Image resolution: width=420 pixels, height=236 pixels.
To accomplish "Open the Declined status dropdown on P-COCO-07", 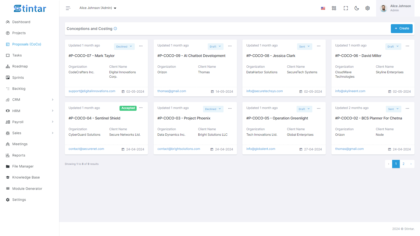I will tap(124, 46).
